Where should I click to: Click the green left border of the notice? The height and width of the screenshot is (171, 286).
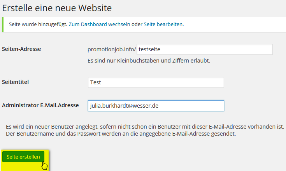(3, 24)
